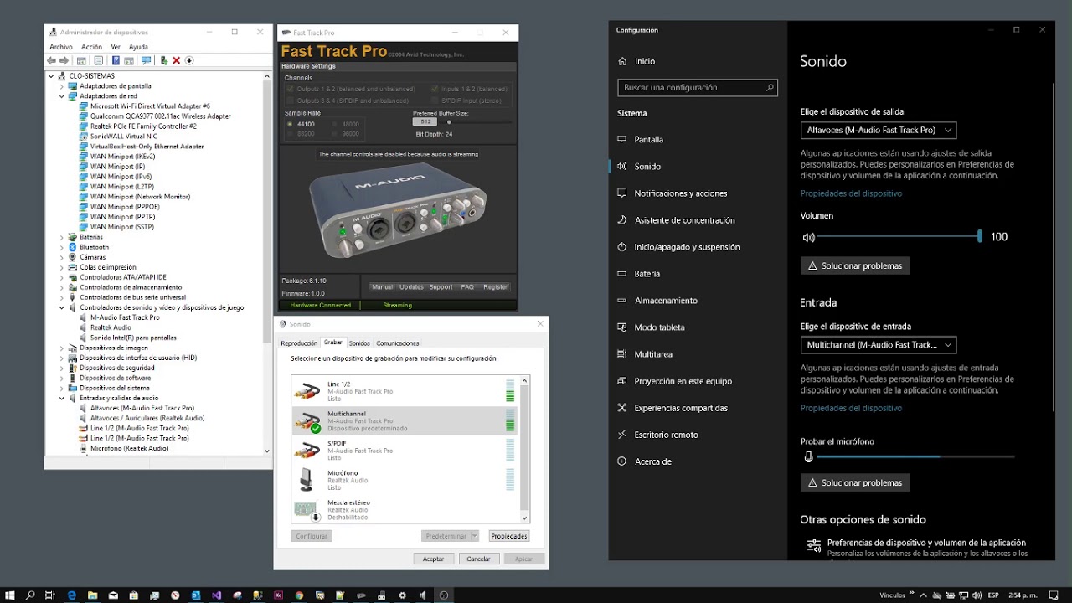Click the blue help icon in Device Manager toolbar

(x=116, y=60)
